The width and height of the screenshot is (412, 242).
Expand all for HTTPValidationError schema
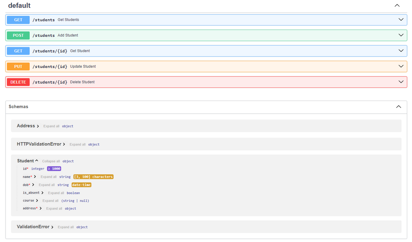tap(78, 145)
